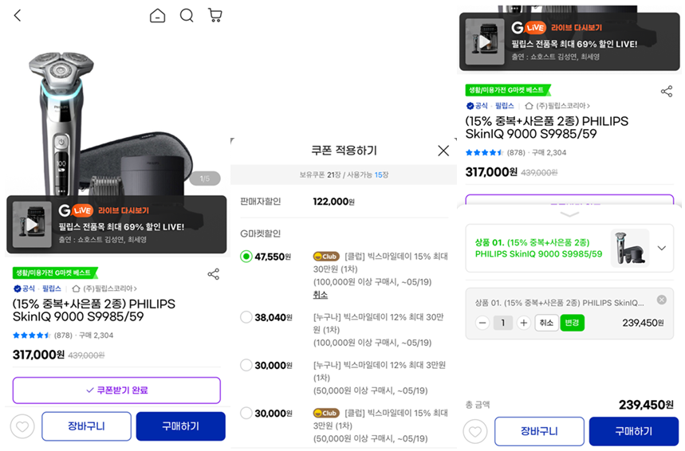Viewport: 685px width, 451px height.
Task: Click the Club badge on the 47,550원 coupon
Action: click(x=326, y=257)
